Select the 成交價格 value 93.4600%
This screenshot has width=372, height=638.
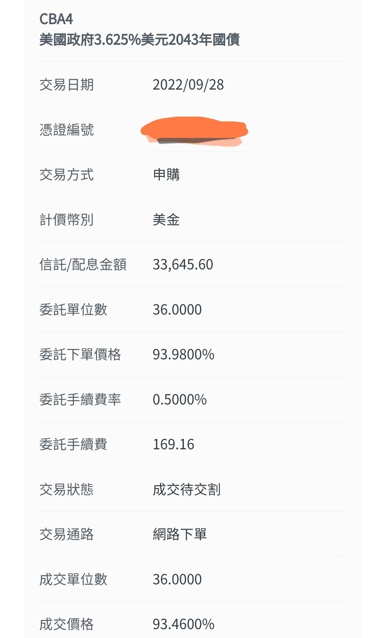click(183, 624)
